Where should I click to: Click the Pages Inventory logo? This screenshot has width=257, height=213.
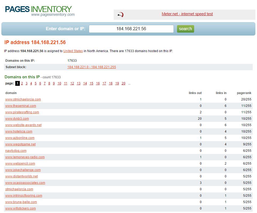[x=40, y=11]
